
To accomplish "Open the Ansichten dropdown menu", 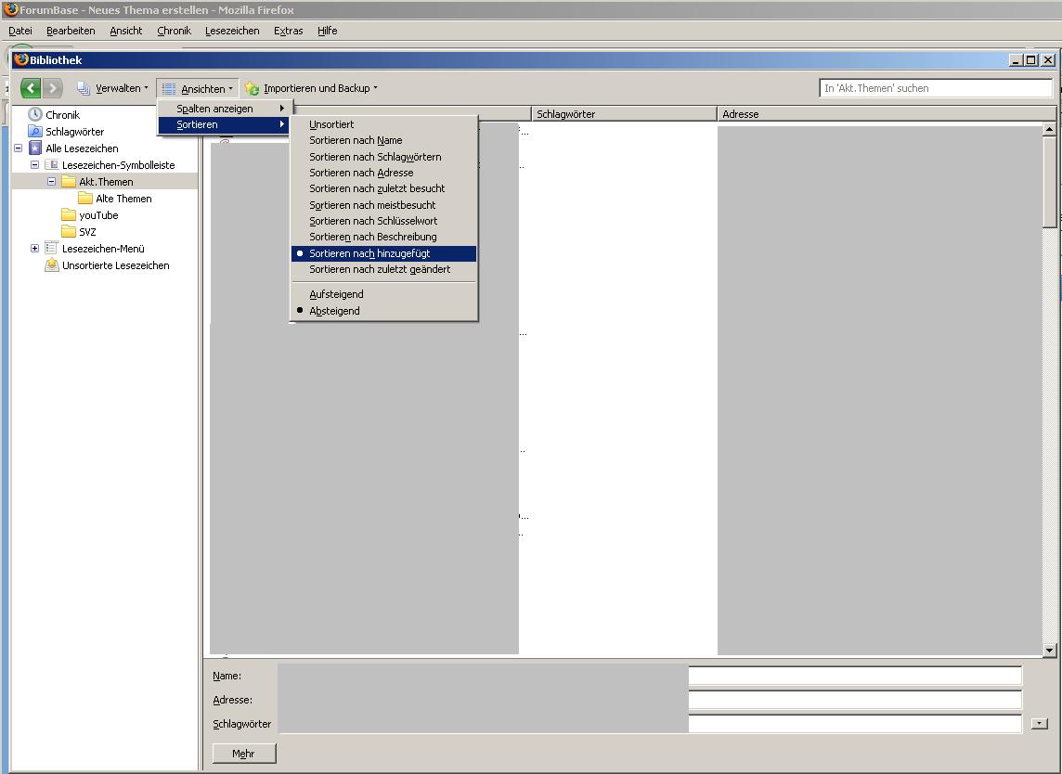I will coord(197,89).
